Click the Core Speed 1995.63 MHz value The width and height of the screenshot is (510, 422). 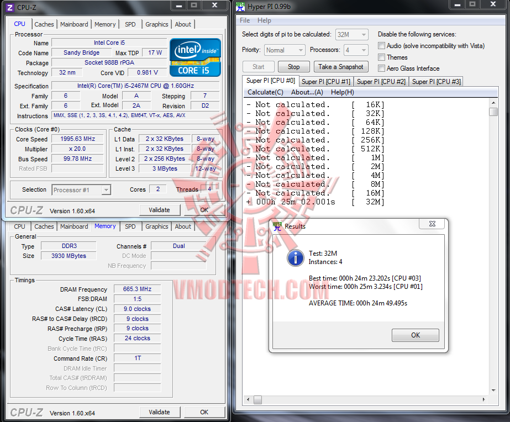(x=77, y=139)
